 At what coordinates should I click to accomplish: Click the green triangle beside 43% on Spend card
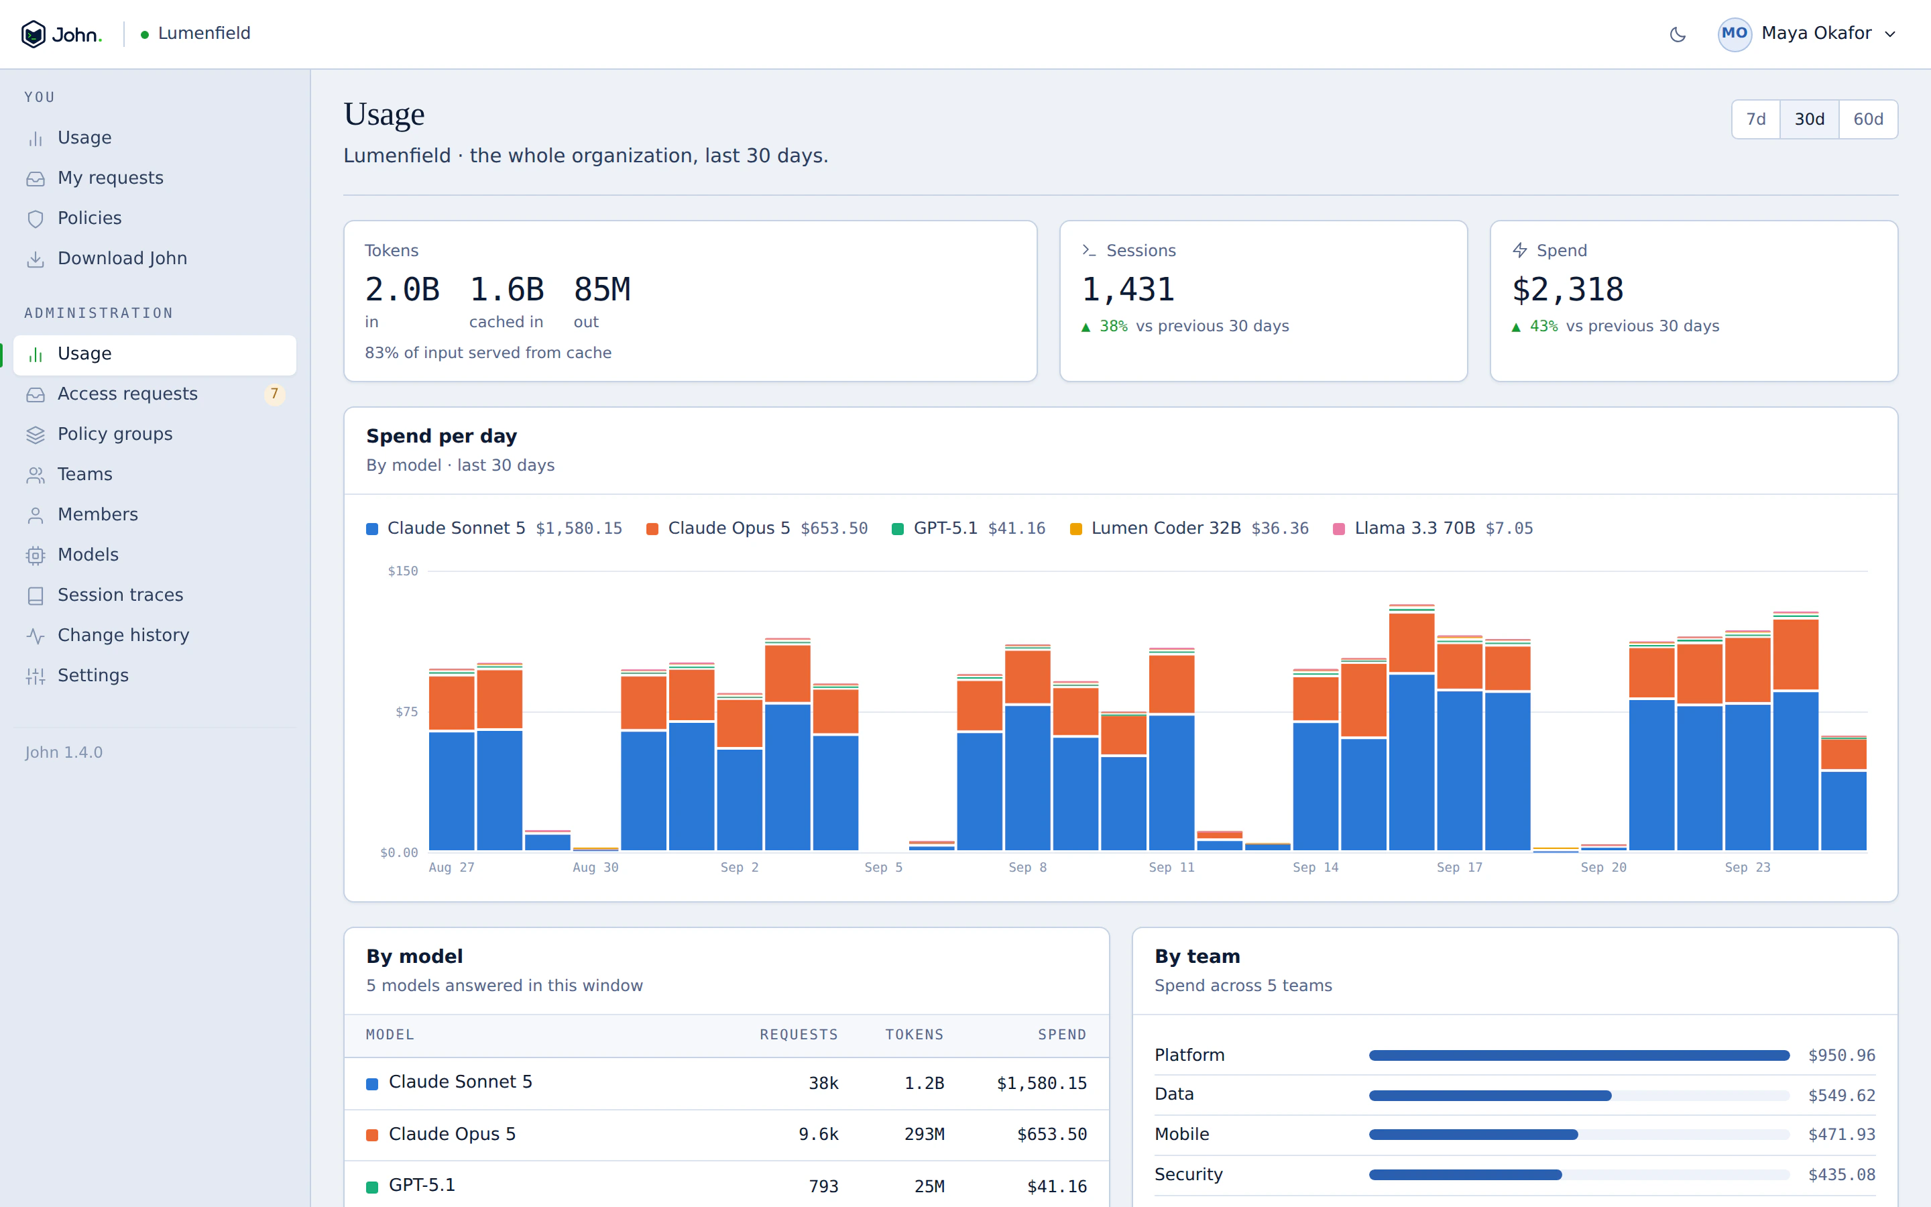coord(1516,327)
